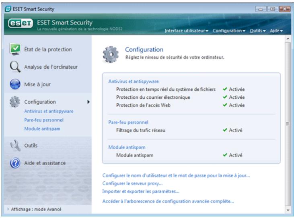Click the wrench icon for Outils
The width and height of the screenshot is (294, 218).
(x=15, y=145)
